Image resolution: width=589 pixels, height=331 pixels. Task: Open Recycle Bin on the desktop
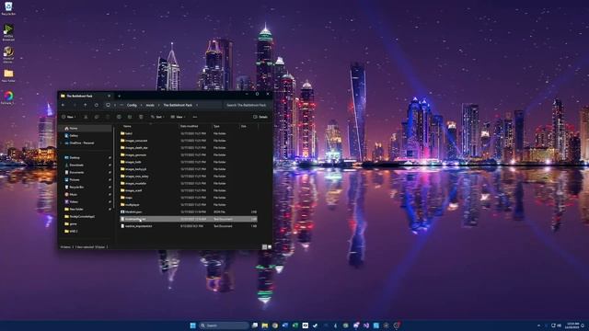(x=8, y=8)
